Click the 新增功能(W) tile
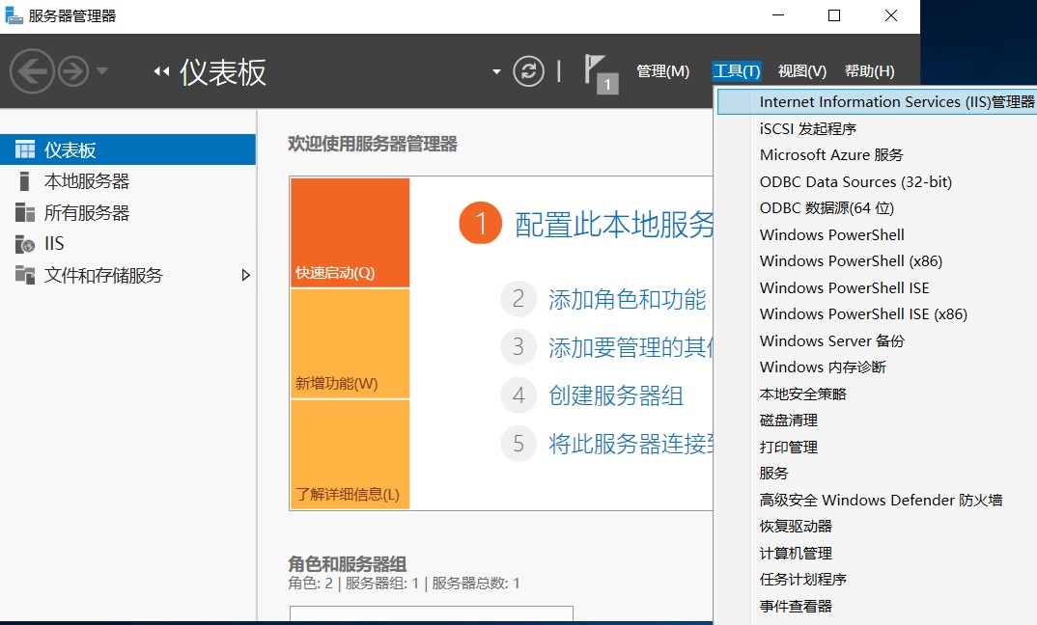 [x=350, y=344]
